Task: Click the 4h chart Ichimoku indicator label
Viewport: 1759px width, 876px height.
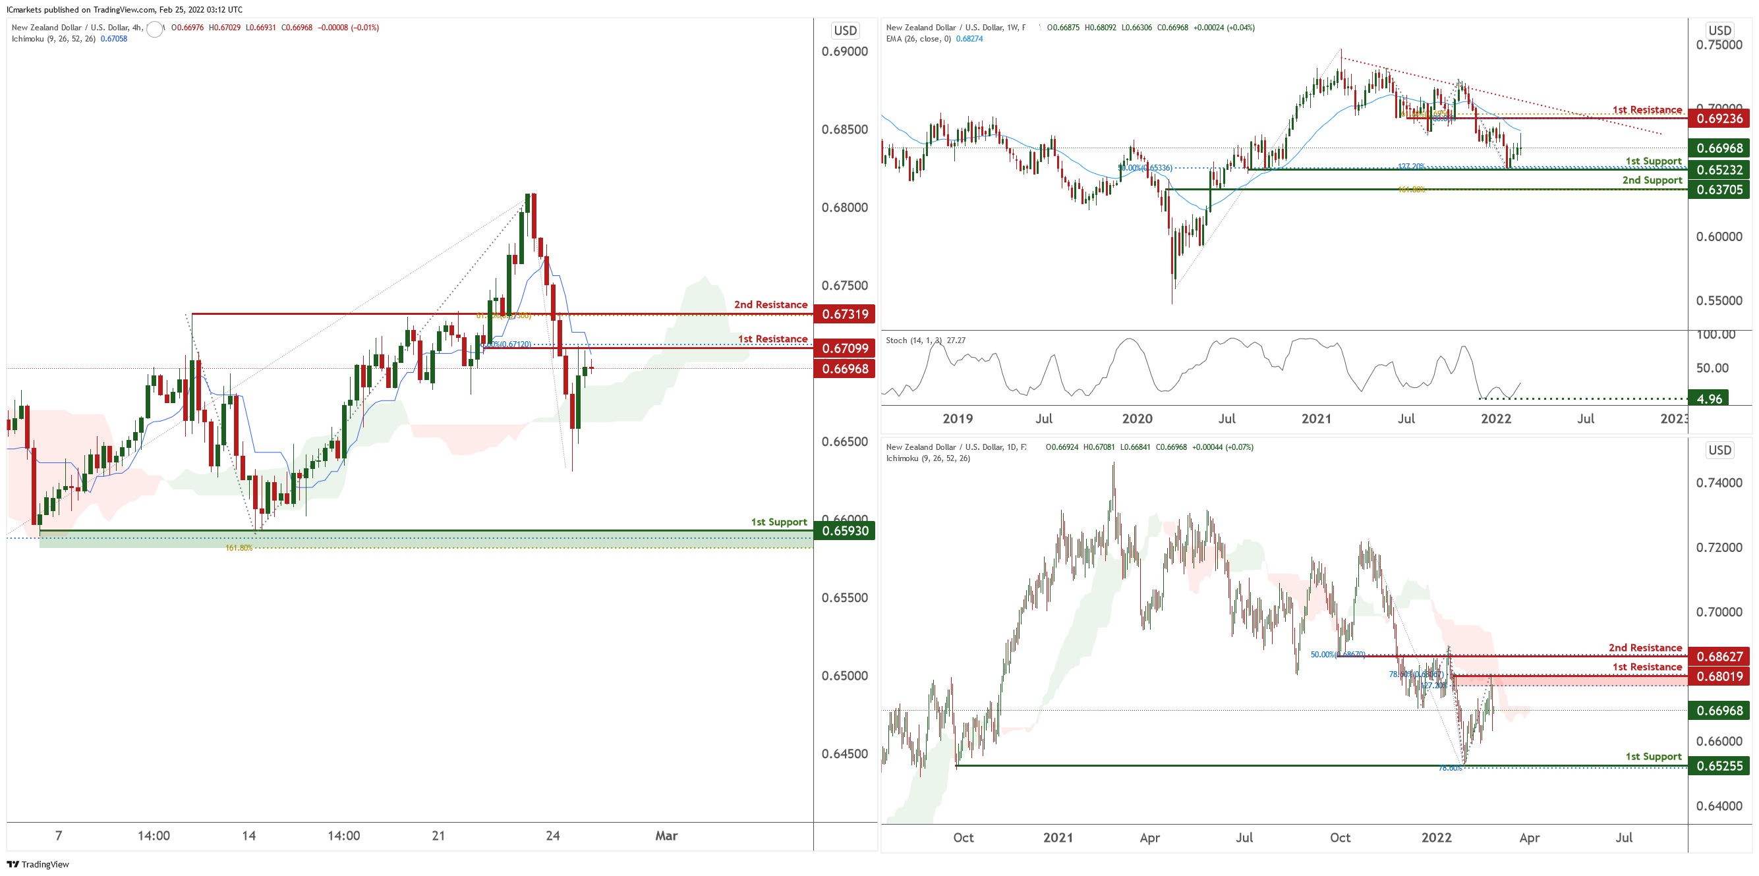Action: tap(55, 39)
